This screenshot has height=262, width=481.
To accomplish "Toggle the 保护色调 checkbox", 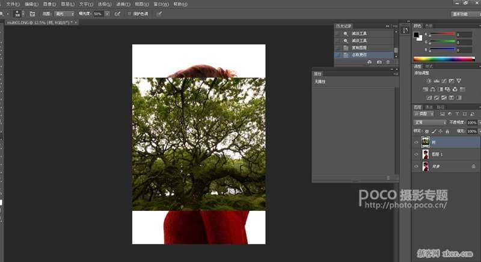I will [129, 13].
